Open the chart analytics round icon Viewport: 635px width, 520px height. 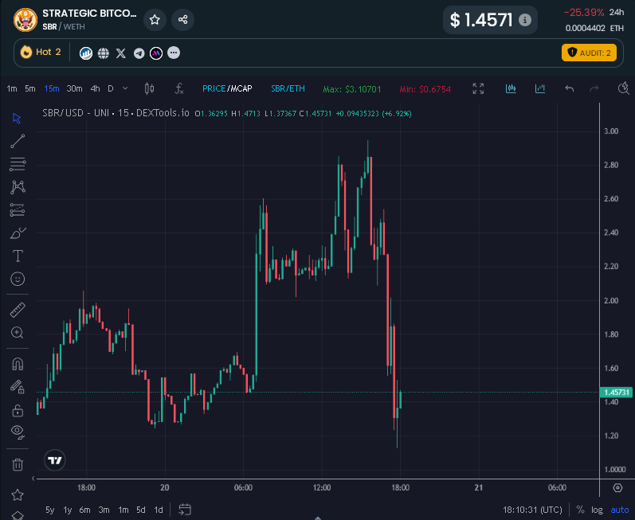pos(86,53)
